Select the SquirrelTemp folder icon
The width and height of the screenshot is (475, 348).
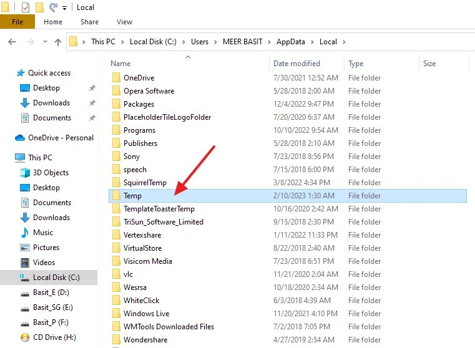[x=116, y=183]
